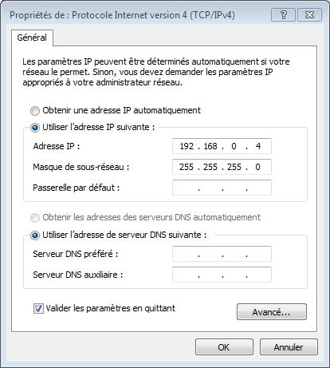Click the first octet 192 of IP address
330x368 pixels.
click(187, 146)
